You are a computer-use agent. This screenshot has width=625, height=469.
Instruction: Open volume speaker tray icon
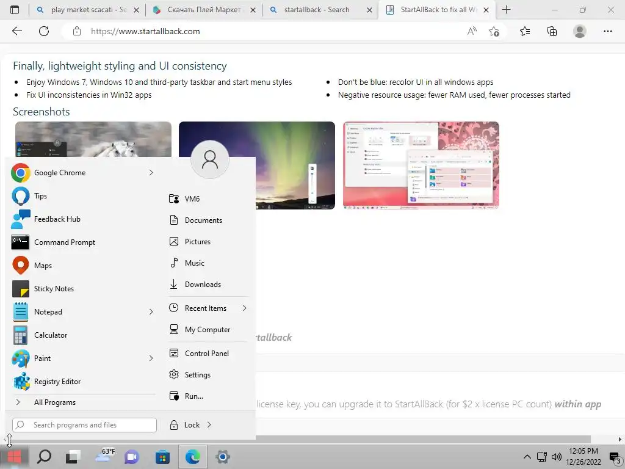point(557,457)
